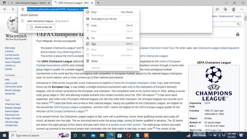This screenshot has height=139, width=247.
Task: Choose Send page to your devices
Action: [x=112, y=19]
